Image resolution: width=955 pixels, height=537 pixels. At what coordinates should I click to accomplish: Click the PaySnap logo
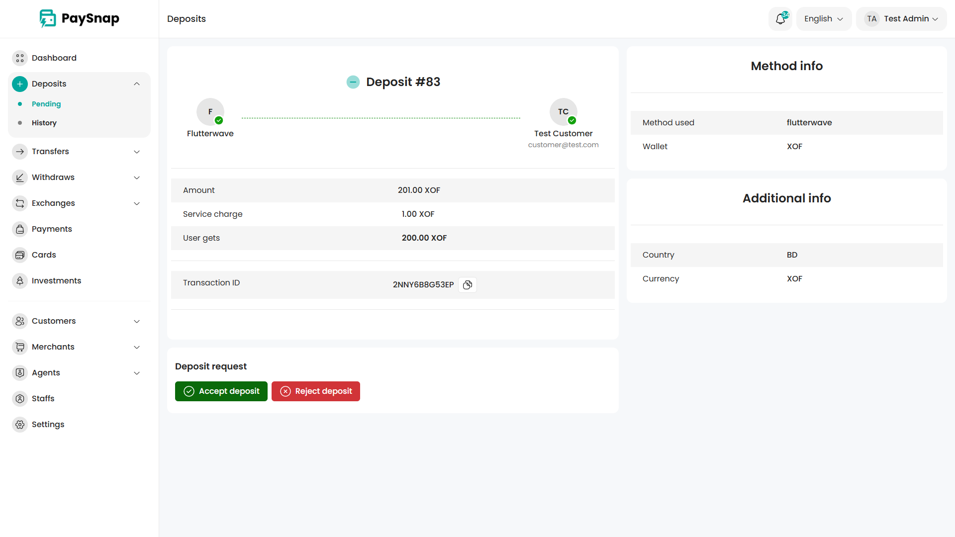(80, 19)
